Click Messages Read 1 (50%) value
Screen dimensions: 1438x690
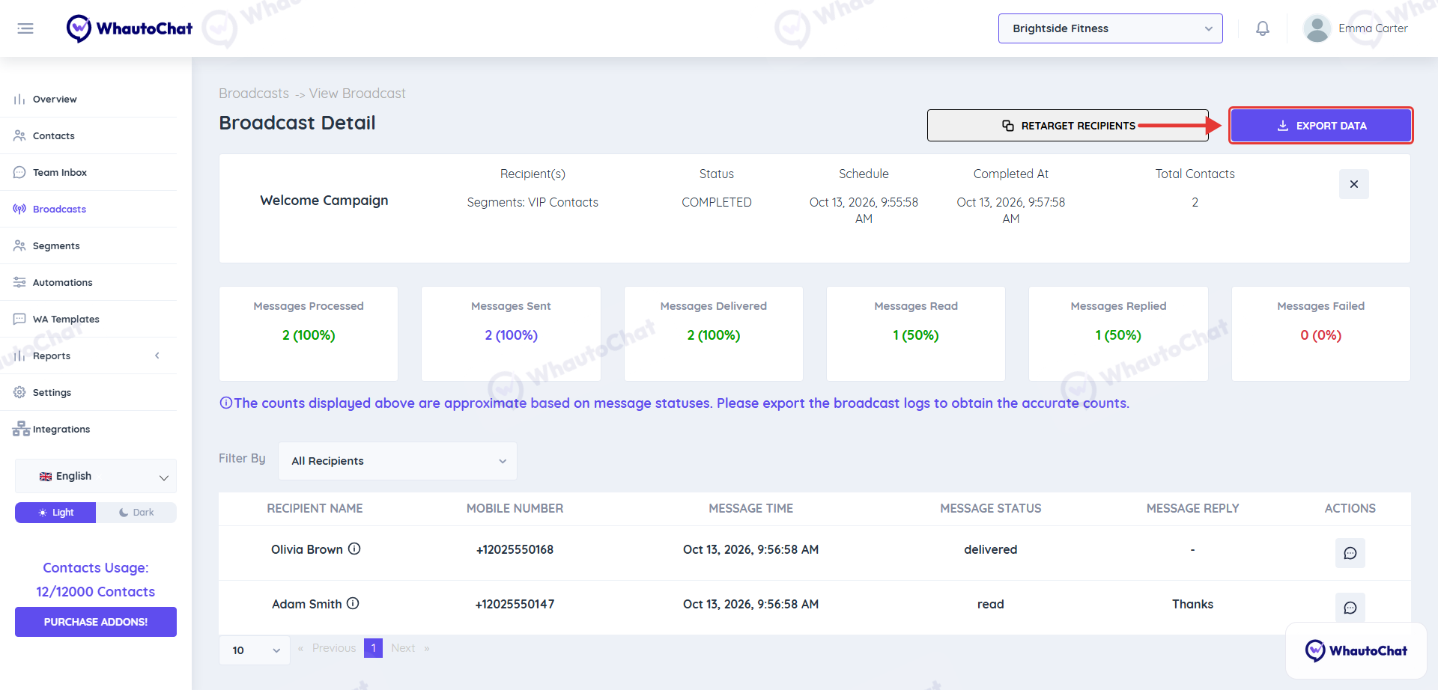916,335
